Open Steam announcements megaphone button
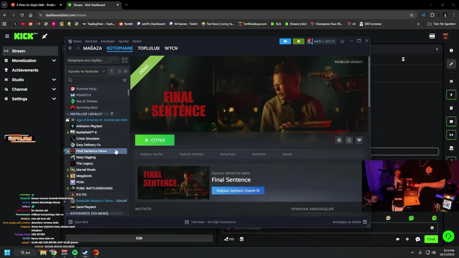 click(285, 41)
